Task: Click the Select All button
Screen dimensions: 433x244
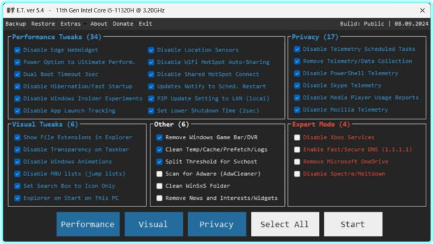Action: tap(284, 224)
